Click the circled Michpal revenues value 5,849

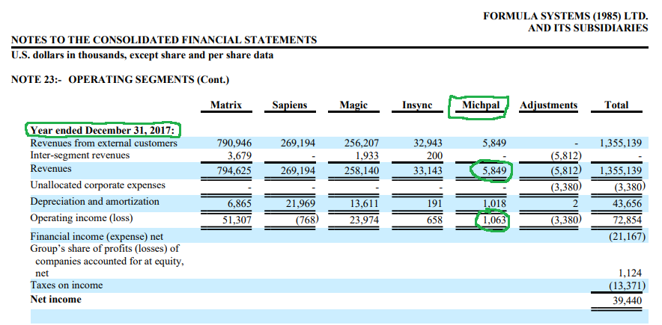tap(494, 171)
